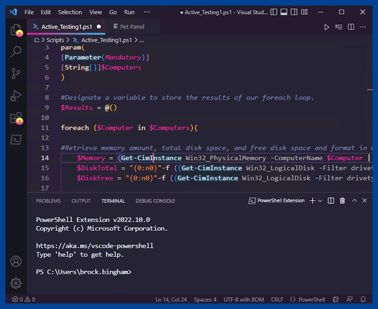The width and height of the screenshot is (378, 309).
Task: Switch to Active_Testing1.ps1 tab
Action: [x=66, y=27]
